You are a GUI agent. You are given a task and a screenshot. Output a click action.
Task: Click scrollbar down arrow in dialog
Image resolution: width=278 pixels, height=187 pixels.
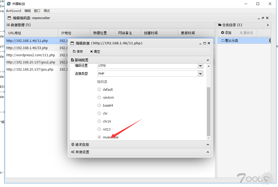click(x=209, y=138)
